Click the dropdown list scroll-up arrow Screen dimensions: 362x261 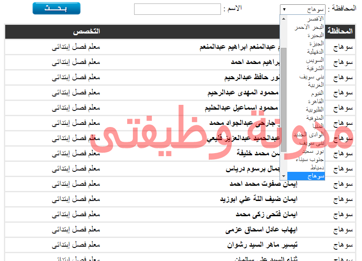pos(284,19)
